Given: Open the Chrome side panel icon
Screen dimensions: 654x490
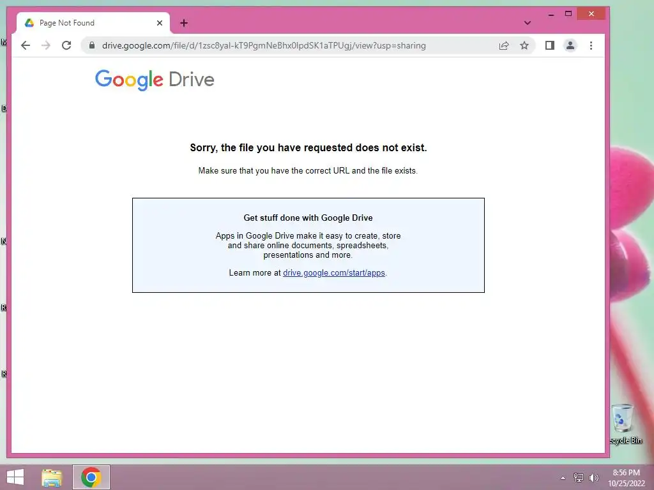Looking at the screenshot, I should (x=550, y=45).
